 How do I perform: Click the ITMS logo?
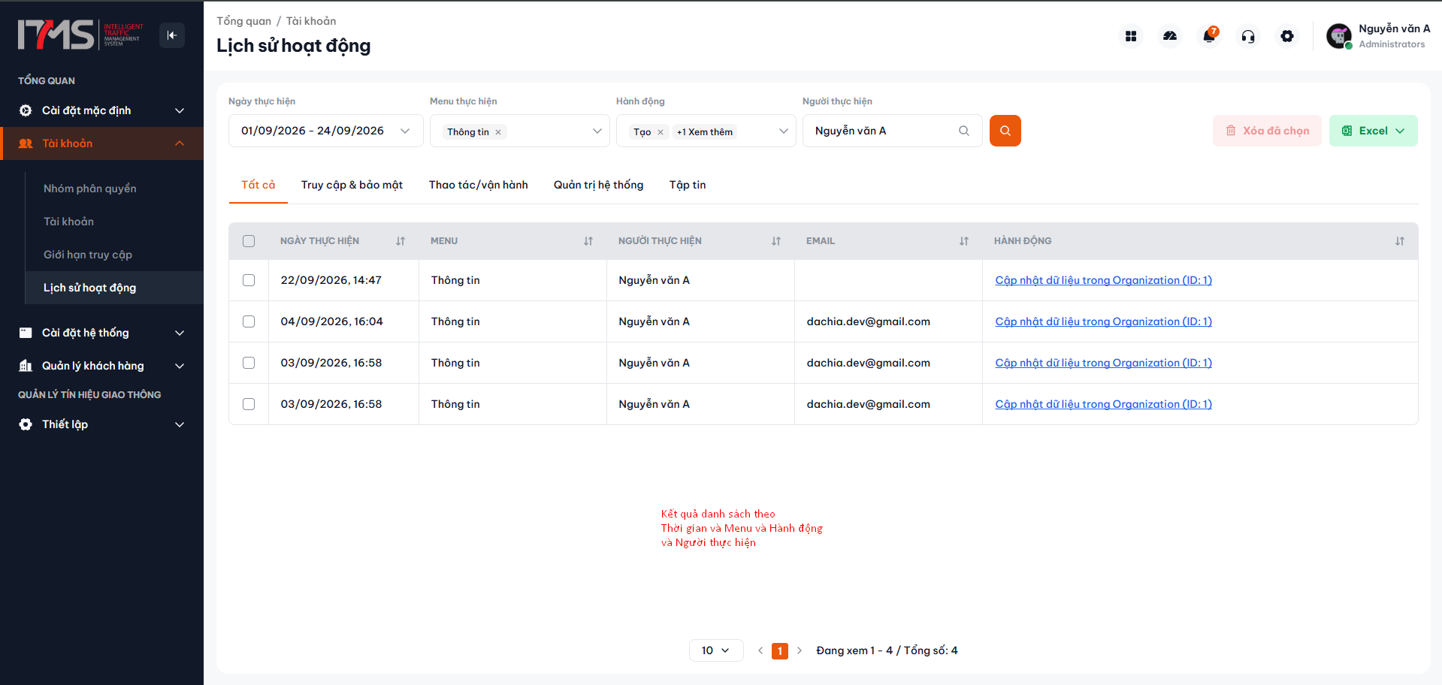tap(80, 35)
